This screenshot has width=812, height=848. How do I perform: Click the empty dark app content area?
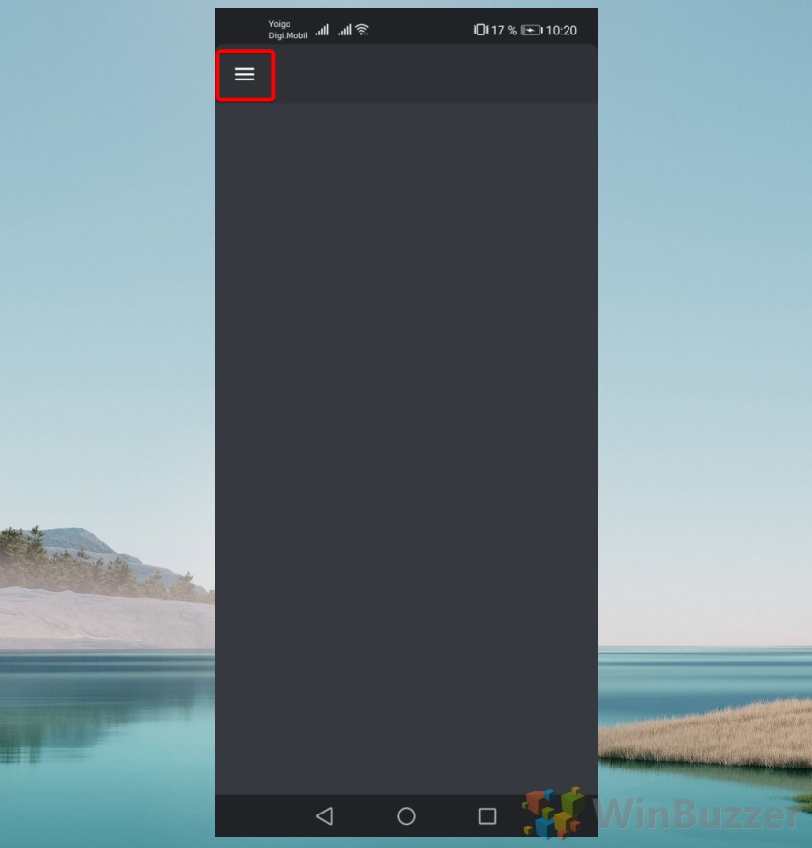pyautogui.click(x=406, y=448)
